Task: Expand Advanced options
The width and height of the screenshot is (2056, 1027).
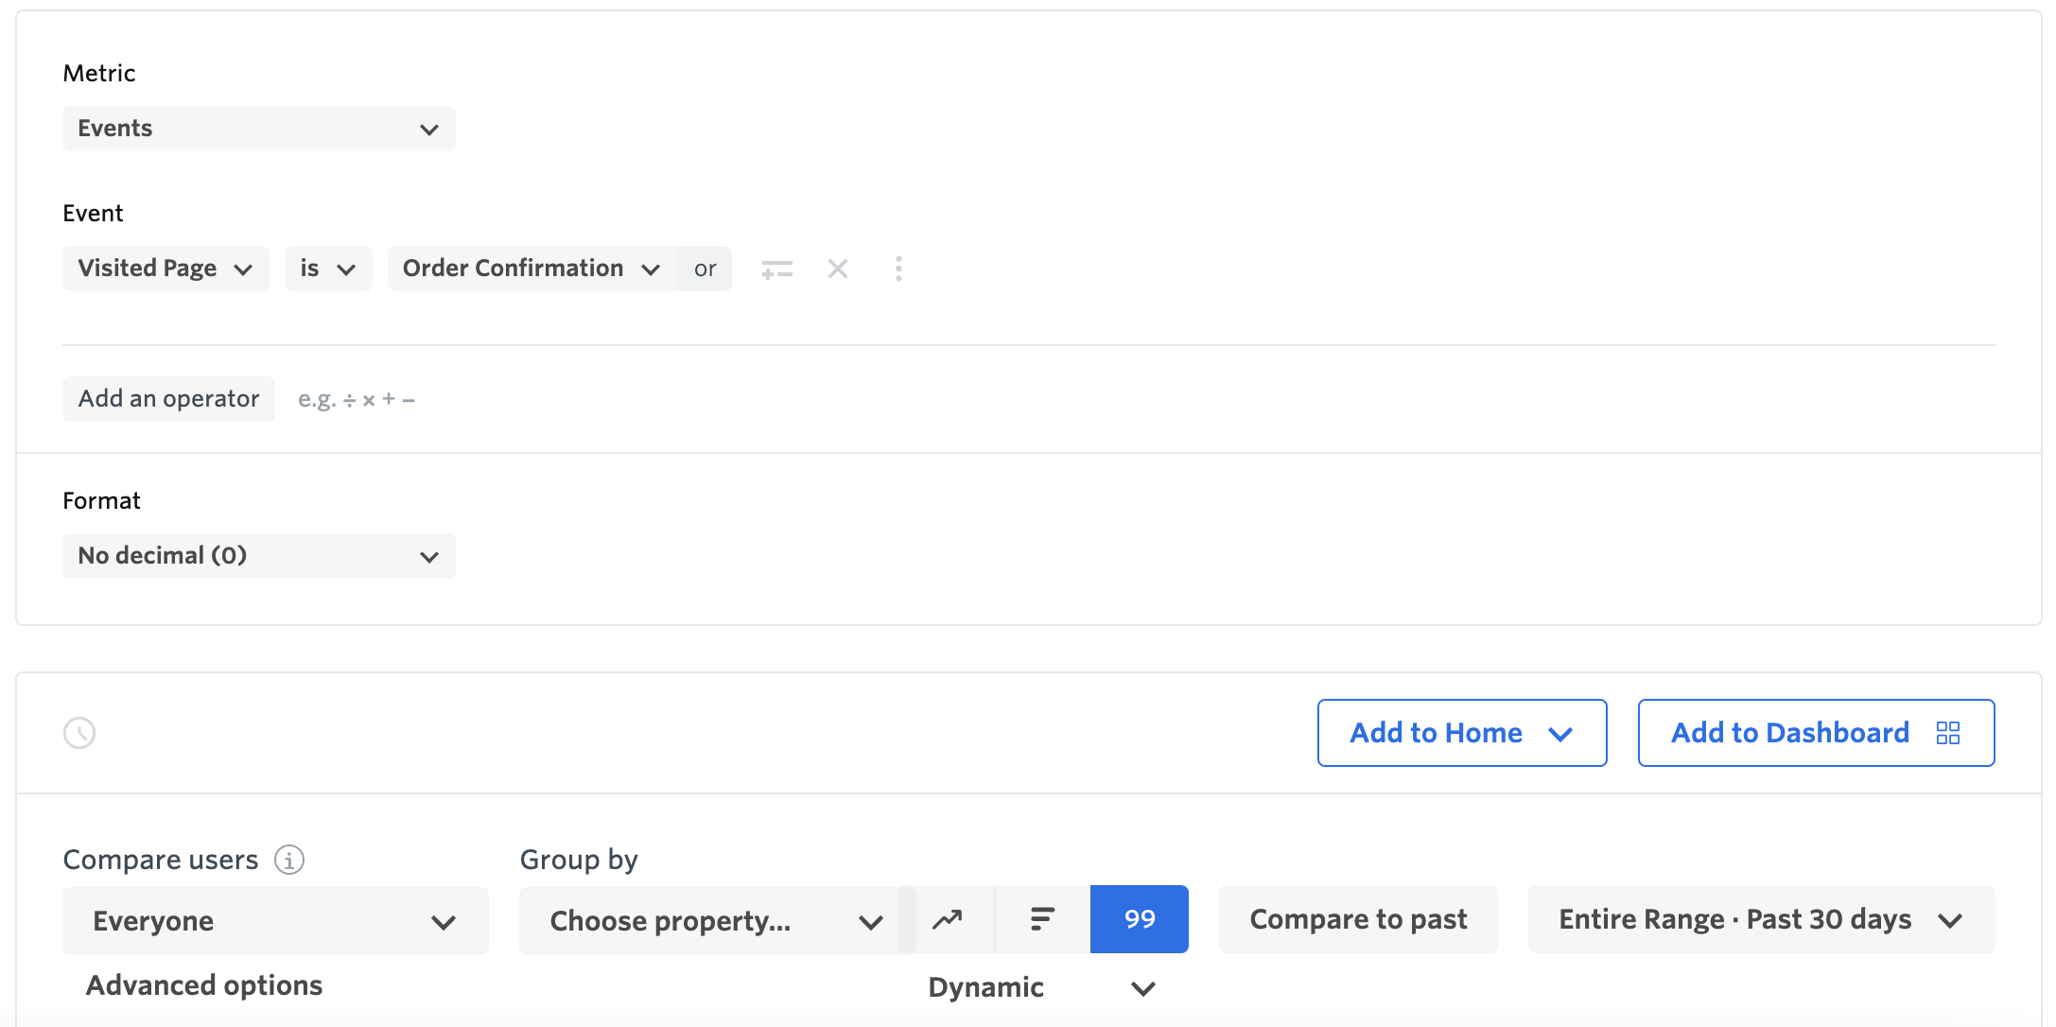Action: point(204,985)
